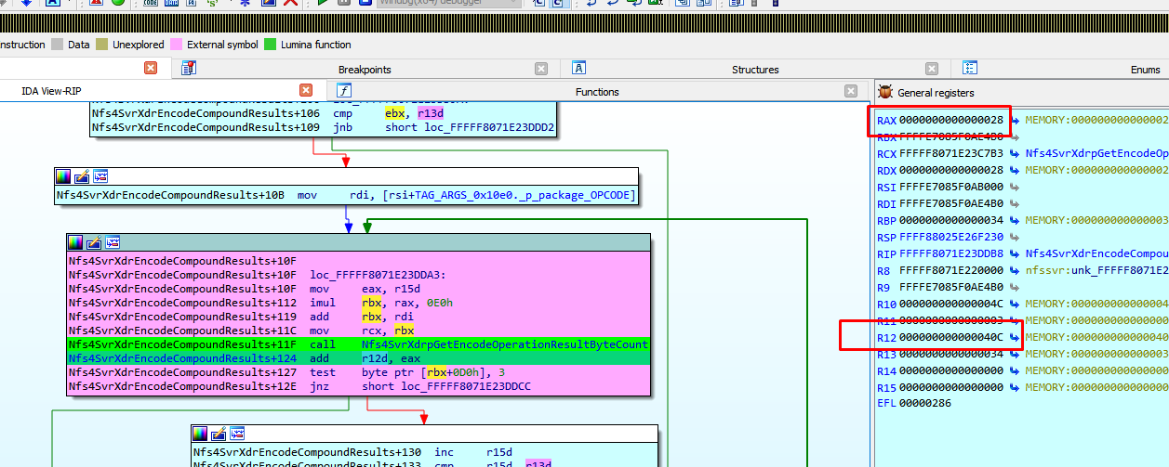Click the red X toolbar icon

pos(291,3)
